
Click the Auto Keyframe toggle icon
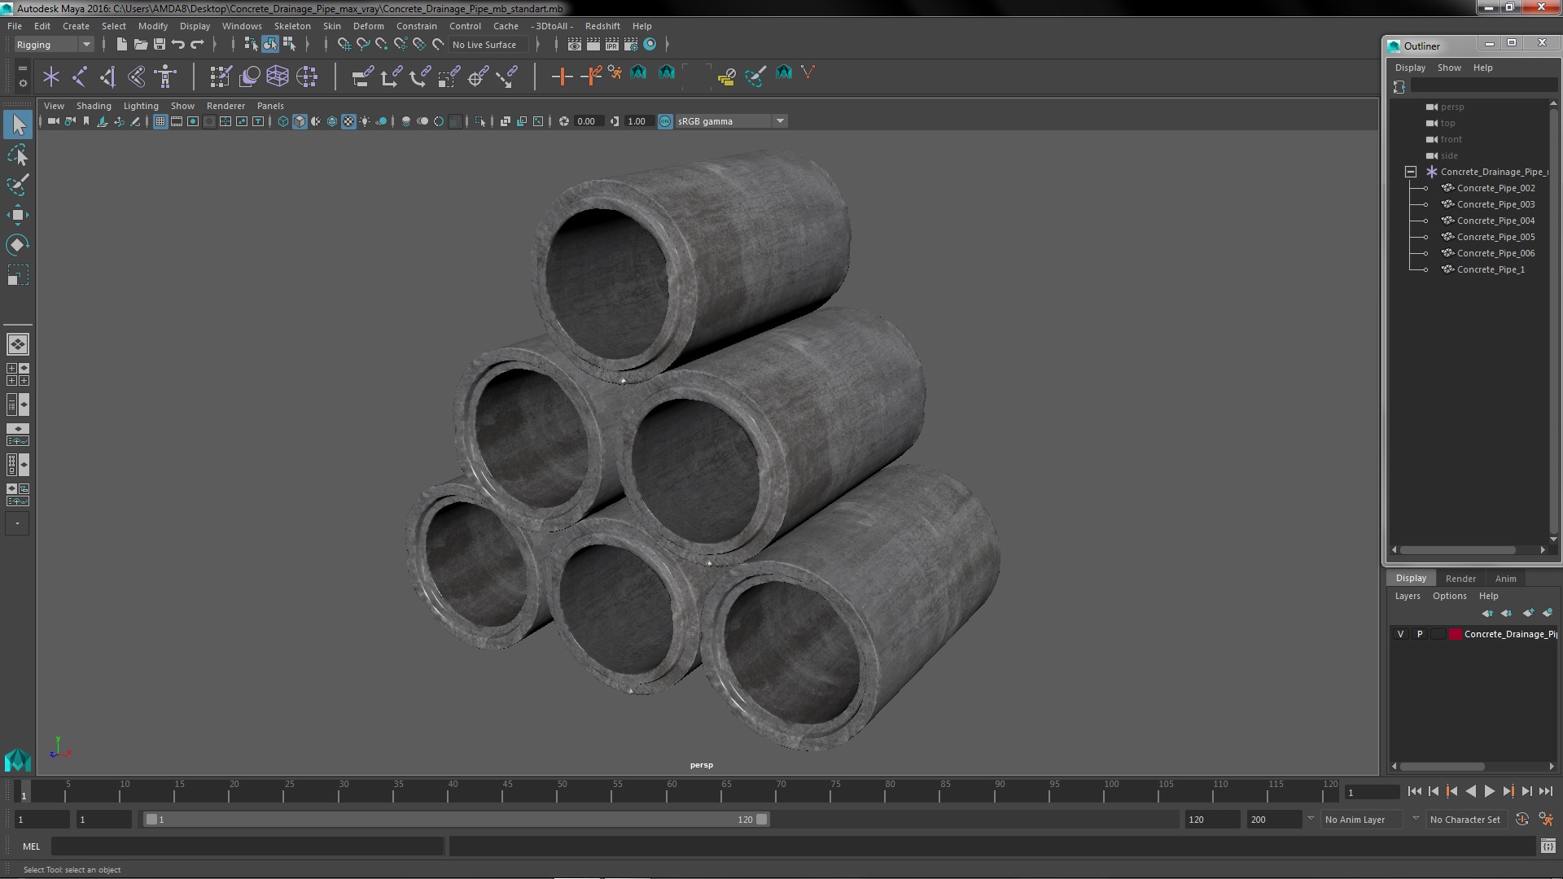coord(1522,820)
